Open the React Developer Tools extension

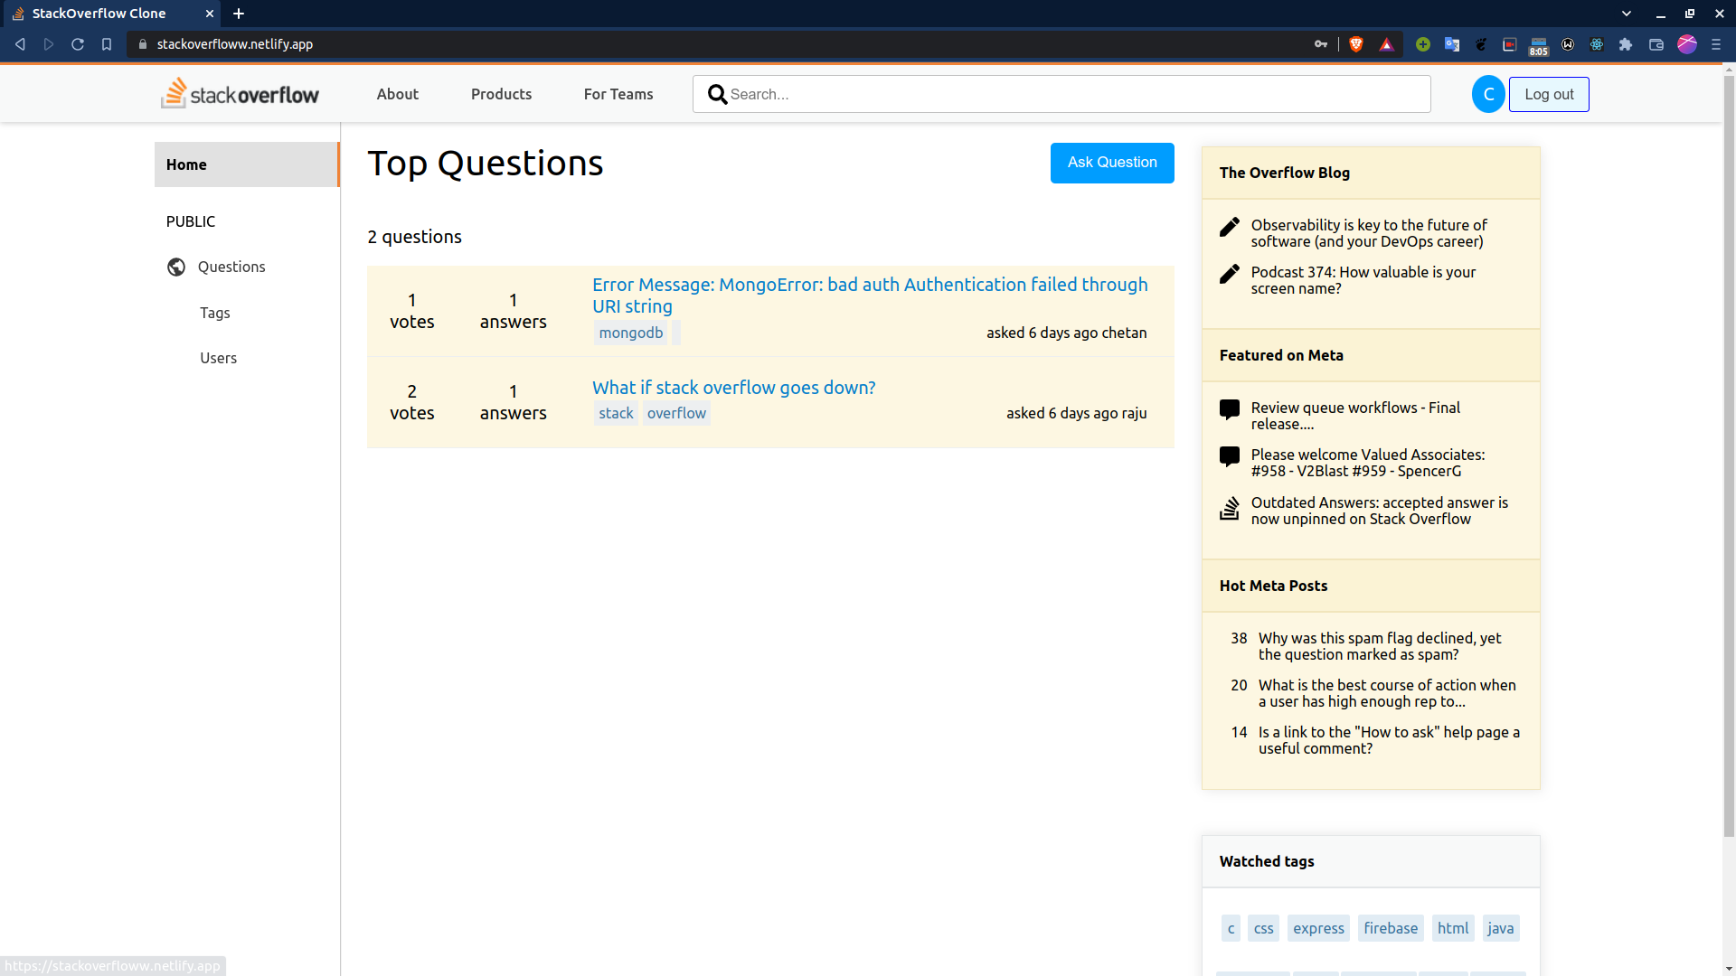(x=1597, y=44)
